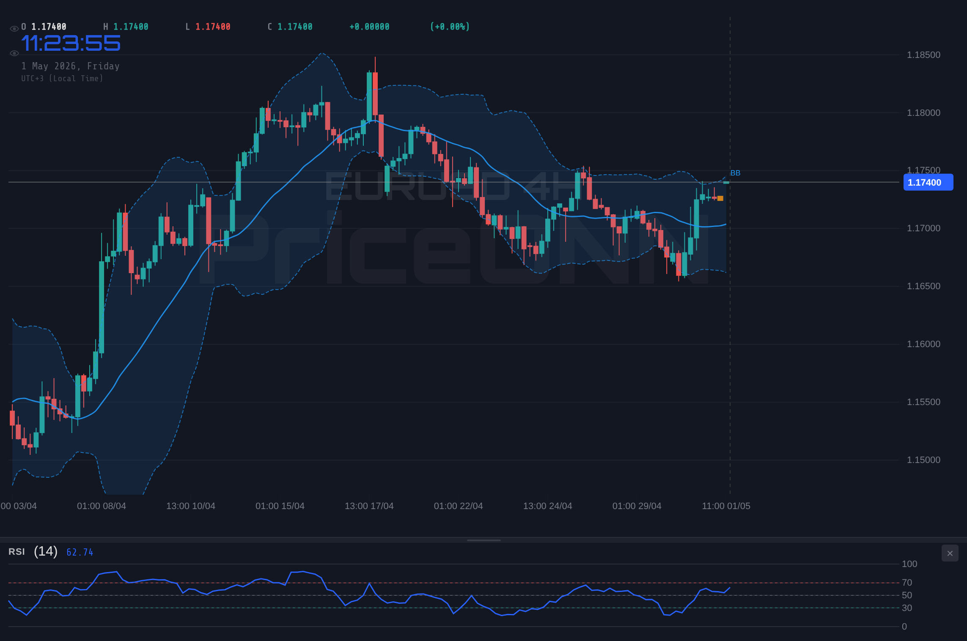The image size is (967, 641).
Task: Click the '(+0.00%)' percent change
Action: click(x=450, y=27)
